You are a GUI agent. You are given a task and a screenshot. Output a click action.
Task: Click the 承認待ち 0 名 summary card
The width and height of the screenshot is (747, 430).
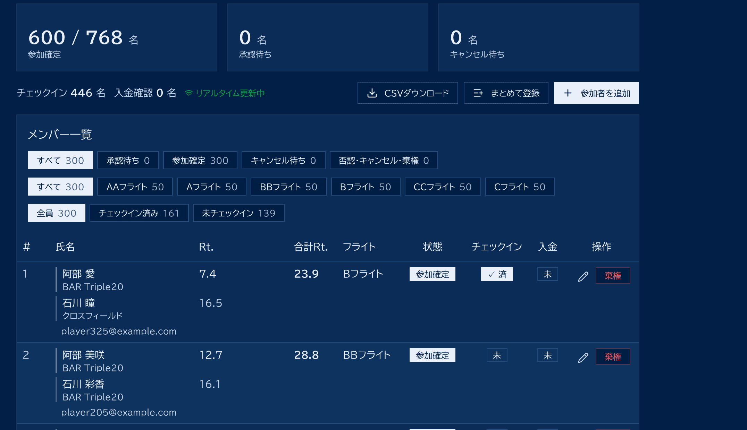327,37
